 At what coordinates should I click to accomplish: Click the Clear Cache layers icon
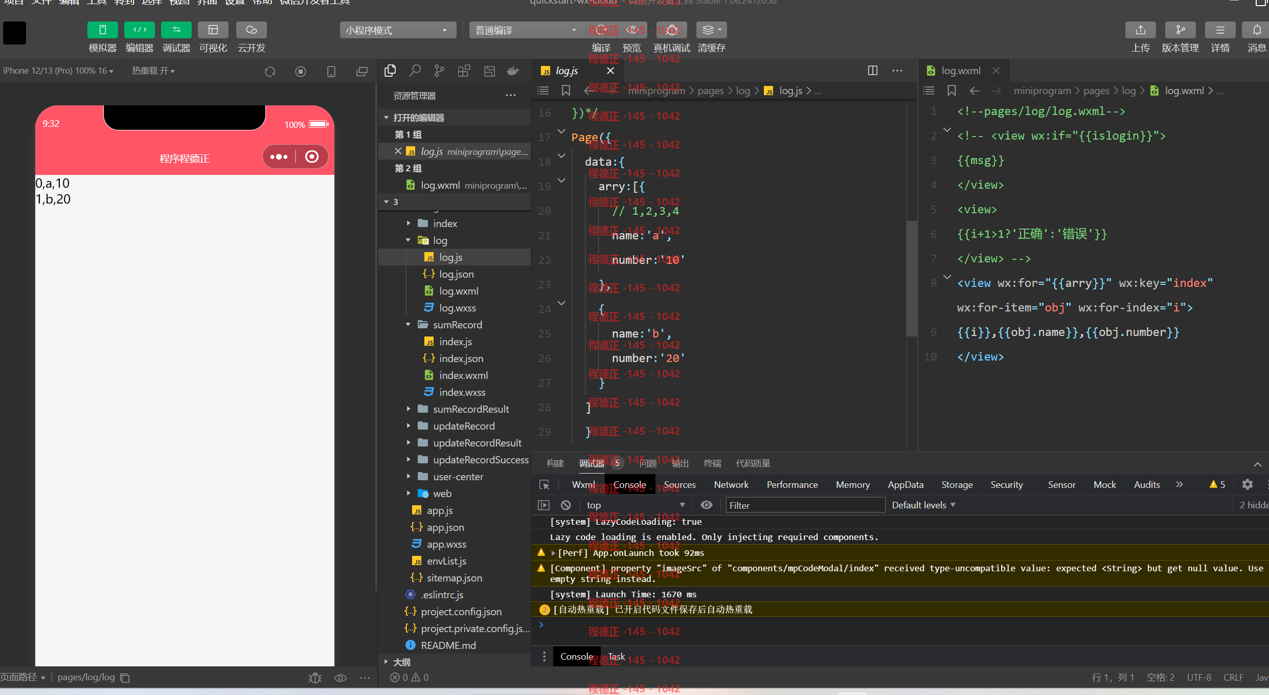(x=711, y=30)
